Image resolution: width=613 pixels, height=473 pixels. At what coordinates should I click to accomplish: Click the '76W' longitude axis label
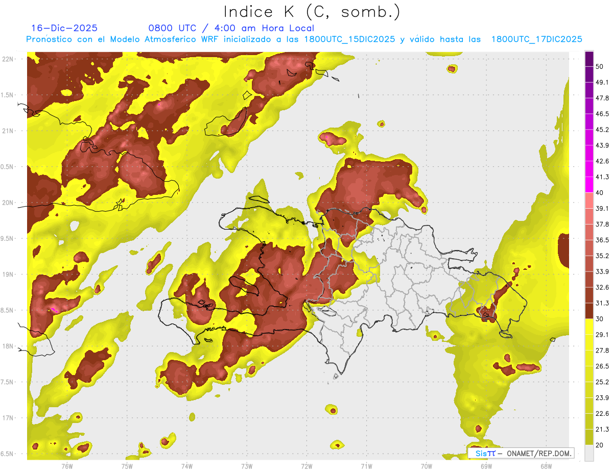point(67,466)
